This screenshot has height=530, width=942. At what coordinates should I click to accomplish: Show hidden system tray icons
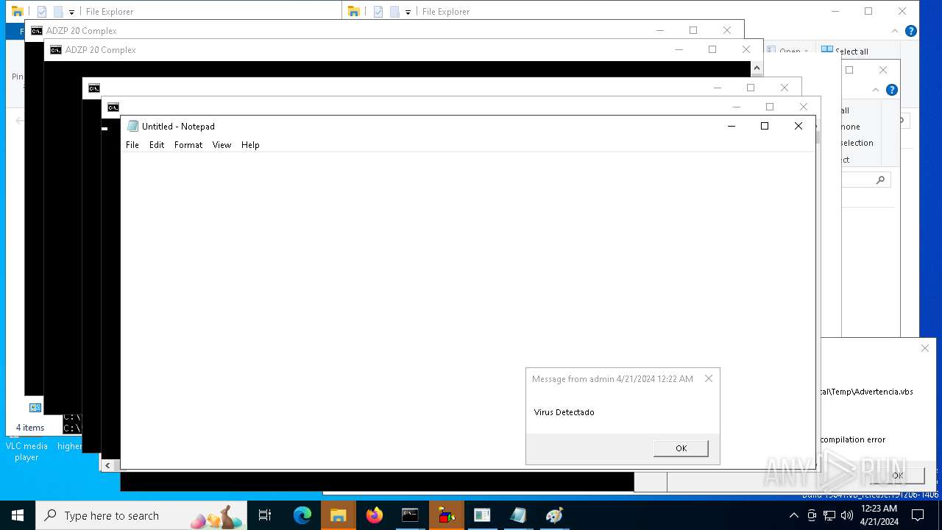tap(795, 515)
